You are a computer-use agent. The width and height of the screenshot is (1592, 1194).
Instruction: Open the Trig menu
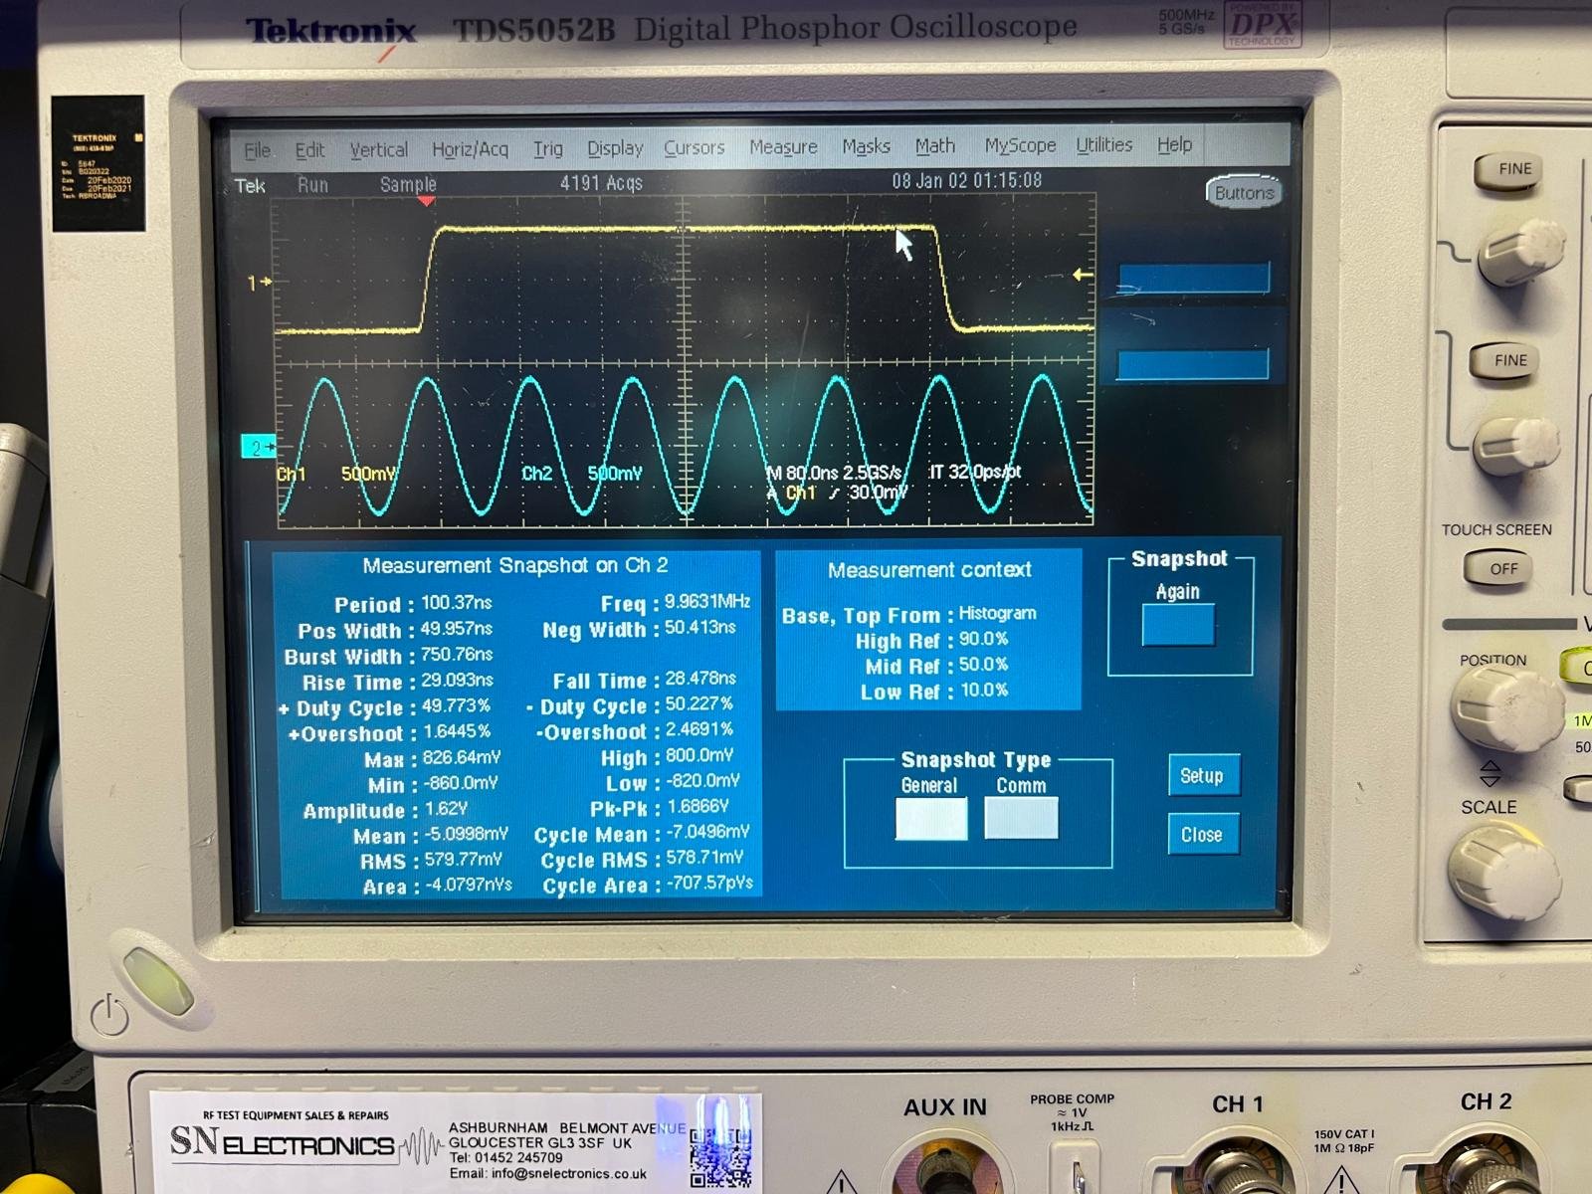pos(547,149)
